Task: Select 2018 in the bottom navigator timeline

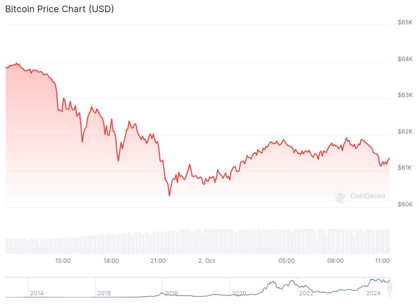Action: tap(171, 293)
